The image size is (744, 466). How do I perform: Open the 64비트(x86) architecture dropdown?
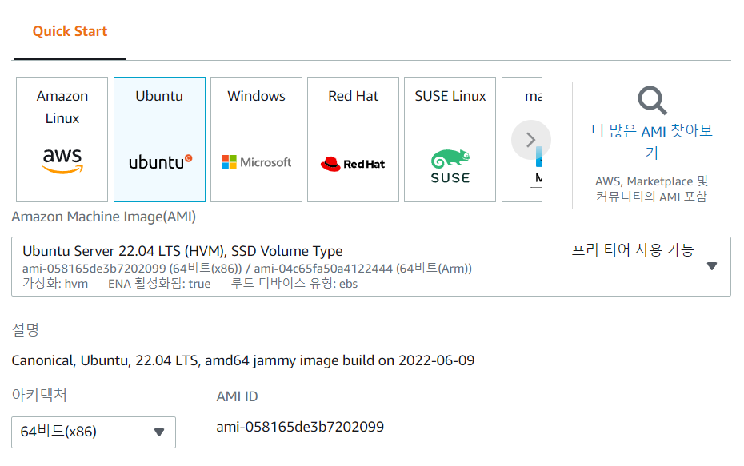click(94, 432)
